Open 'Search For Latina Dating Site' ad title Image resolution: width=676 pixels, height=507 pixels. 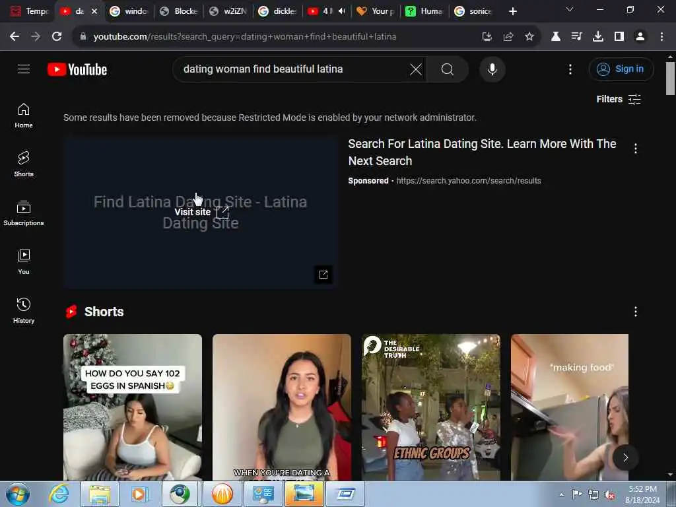point(482,152)
